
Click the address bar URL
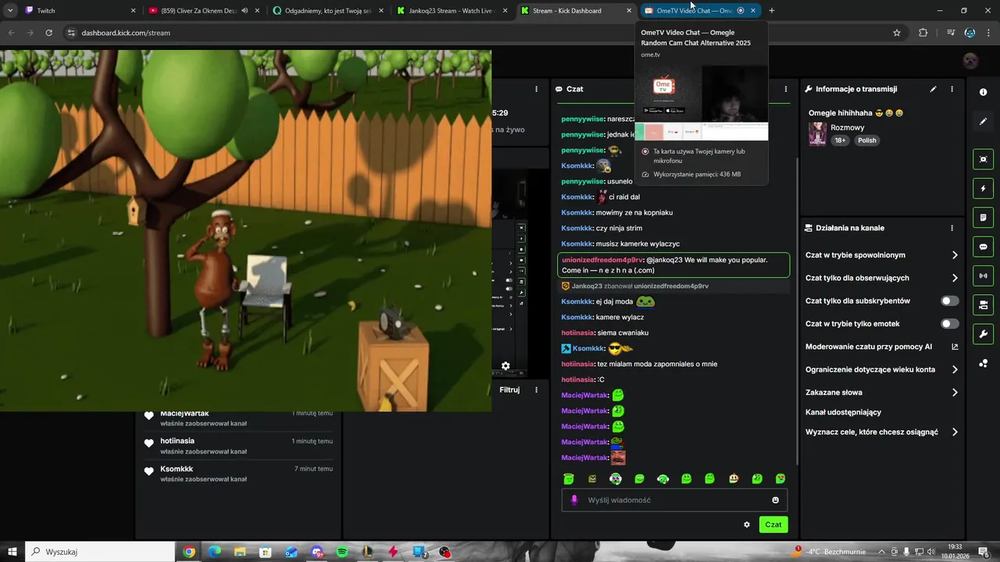coord(126,33)
